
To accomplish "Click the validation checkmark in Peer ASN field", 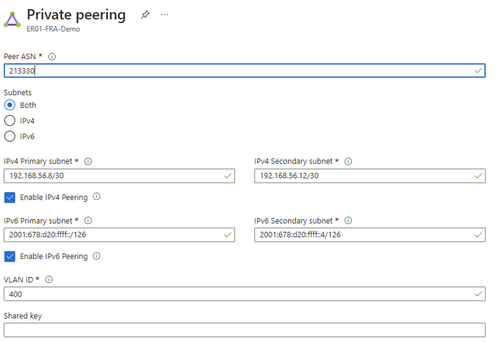I will click(478, 70).
